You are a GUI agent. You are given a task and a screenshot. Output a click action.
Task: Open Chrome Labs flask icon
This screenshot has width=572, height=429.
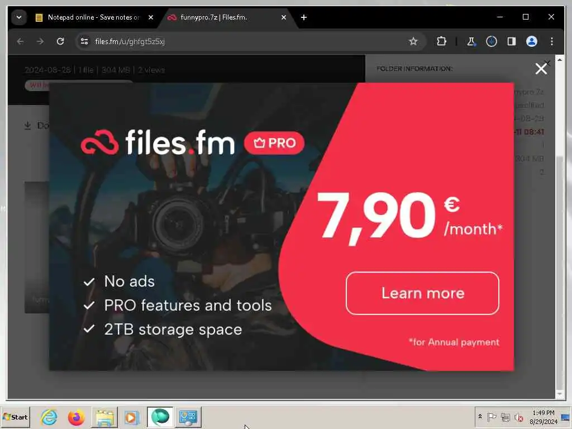click(471, 41)
